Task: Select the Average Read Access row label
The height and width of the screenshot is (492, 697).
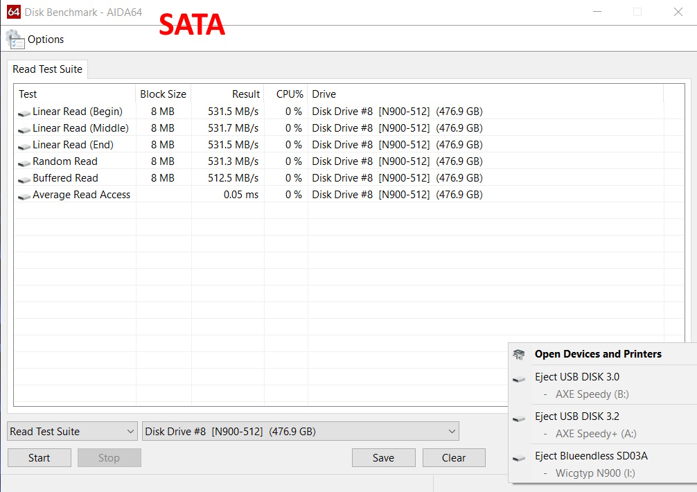Action: pos(81,195)
